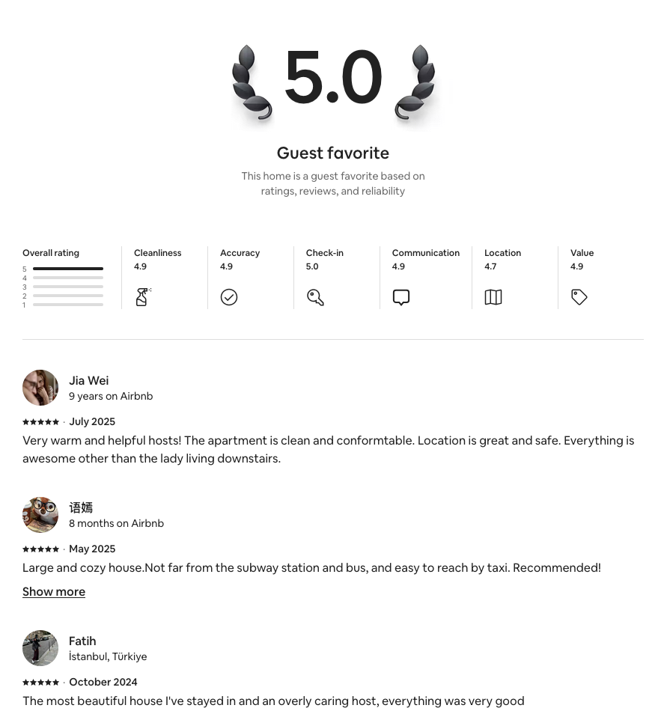This screenshot has height=723, width=667.
Task: Open 语嫣's profile picture
Action: (40, 514)
